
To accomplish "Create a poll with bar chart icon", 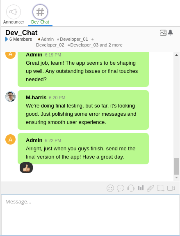I will click(141, 188).
